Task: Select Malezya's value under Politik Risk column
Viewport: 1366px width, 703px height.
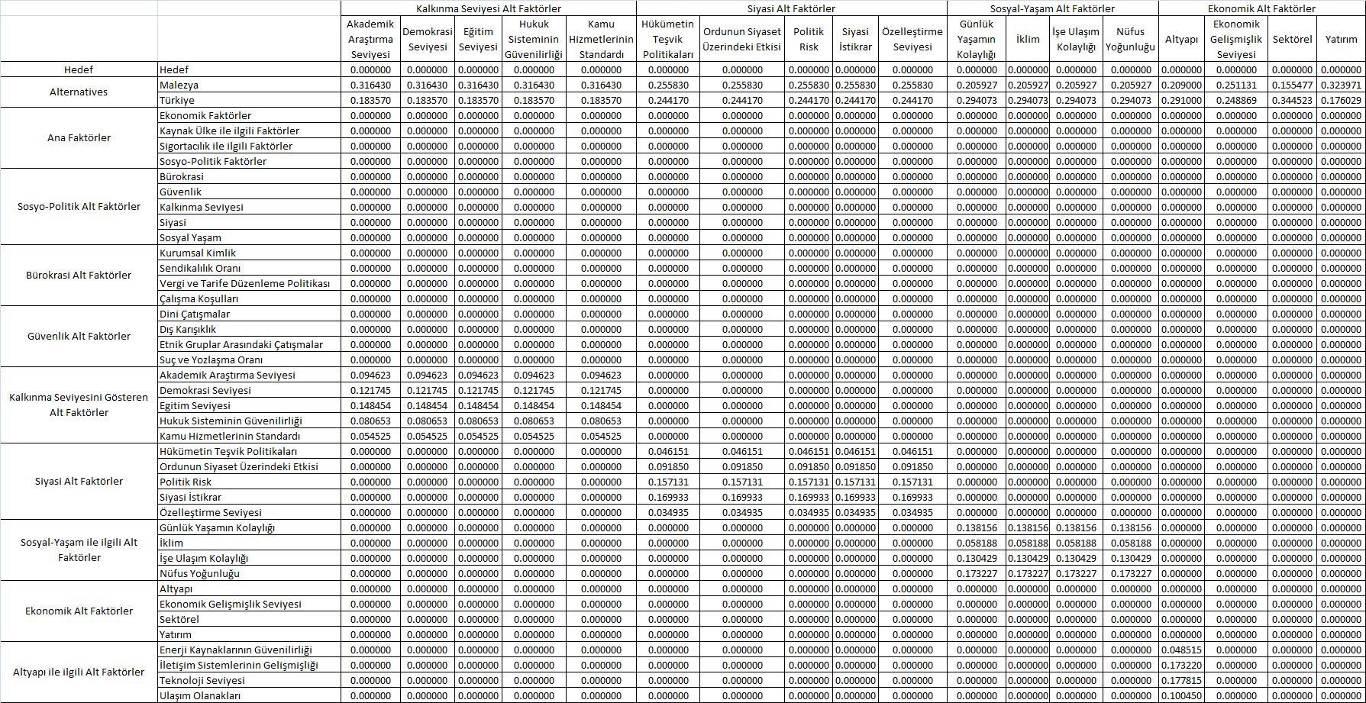Action: point(809,85)
